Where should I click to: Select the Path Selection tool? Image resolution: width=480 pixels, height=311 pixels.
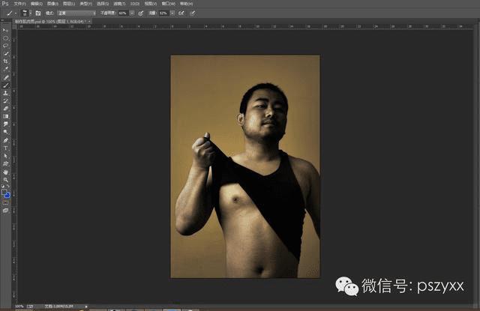[x=5, y=156]
